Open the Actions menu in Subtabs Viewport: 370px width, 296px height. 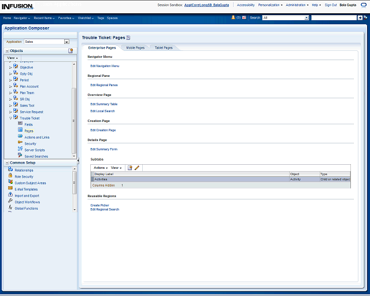point(100,168)
